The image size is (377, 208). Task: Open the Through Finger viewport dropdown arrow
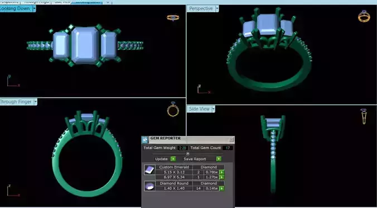tap(35, 102)
